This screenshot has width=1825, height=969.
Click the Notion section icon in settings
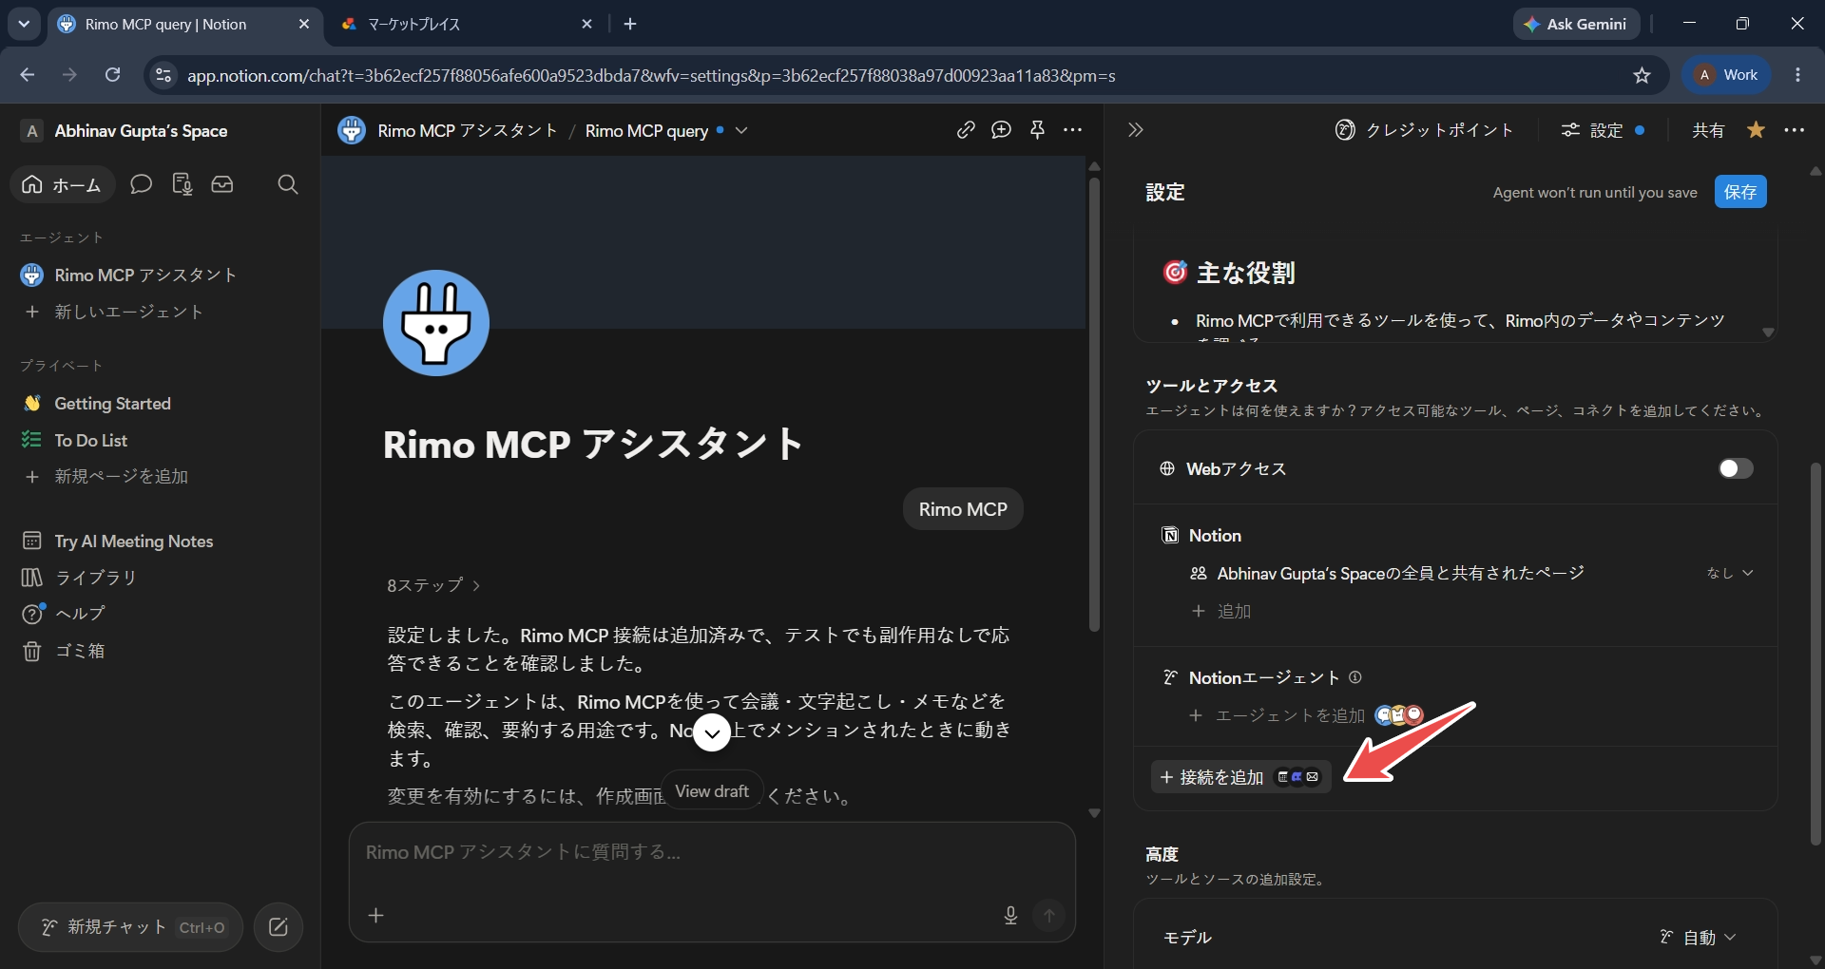point(1170,536)
